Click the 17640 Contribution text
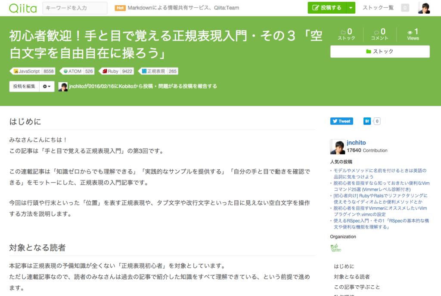The image size is (441, 296). (x=367, y=150)
